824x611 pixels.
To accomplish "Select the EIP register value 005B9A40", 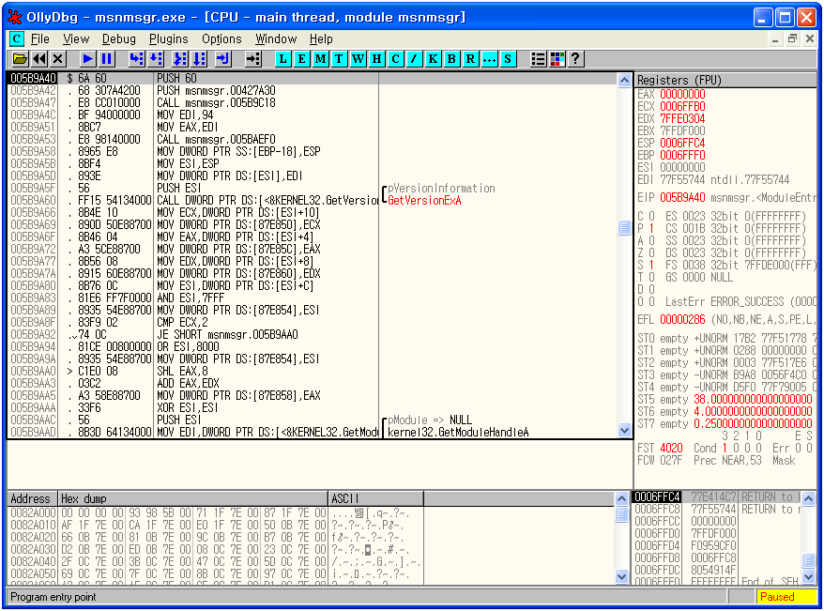I will click(x=682, y=197).
